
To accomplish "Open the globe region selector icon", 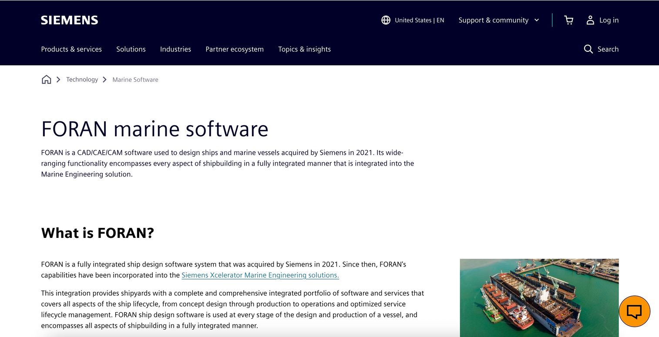I will (386, 20).
